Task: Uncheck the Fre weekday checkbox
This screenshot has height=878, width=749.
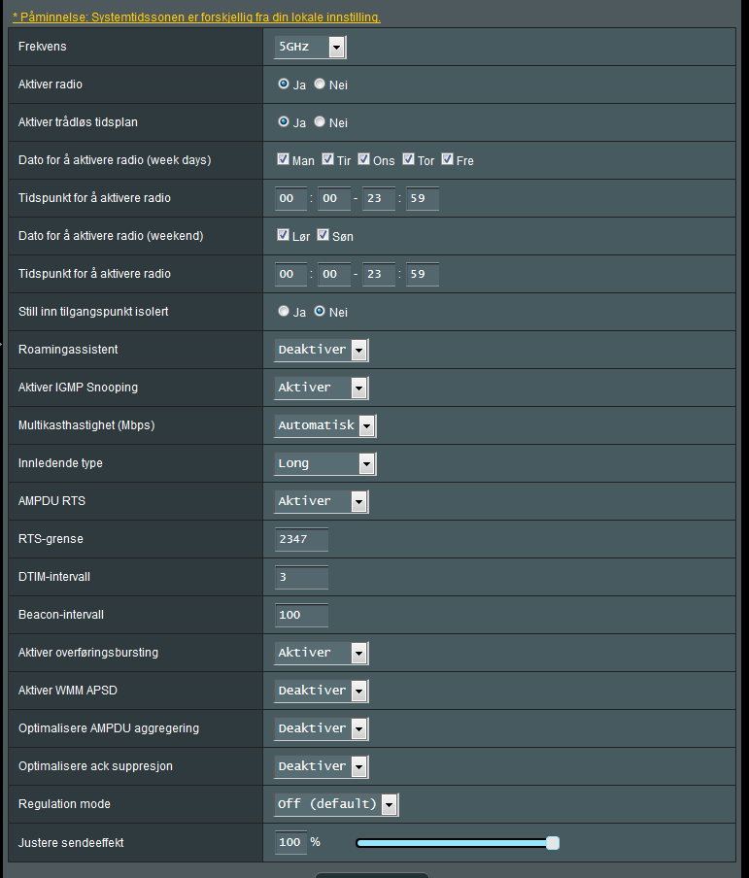Action: pos(447,159)
